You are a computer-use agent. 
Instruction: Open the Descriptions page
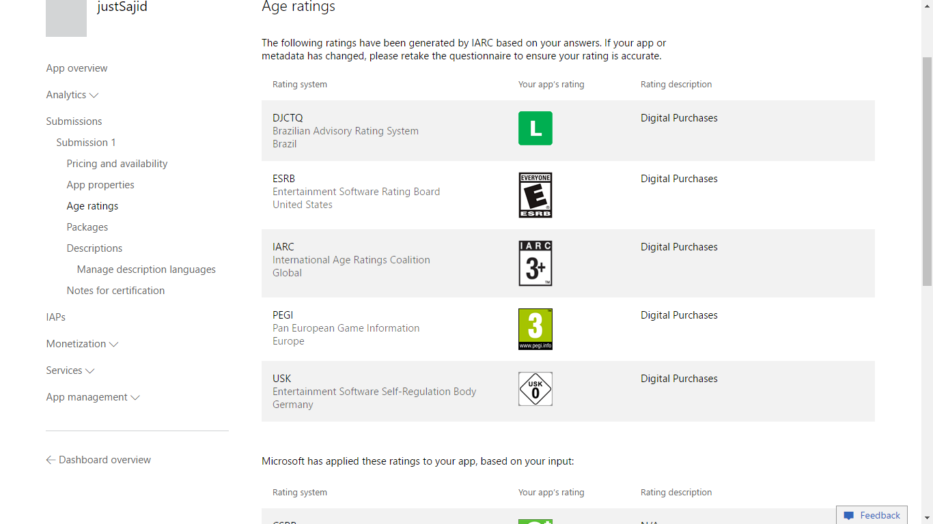click(94, 248)
